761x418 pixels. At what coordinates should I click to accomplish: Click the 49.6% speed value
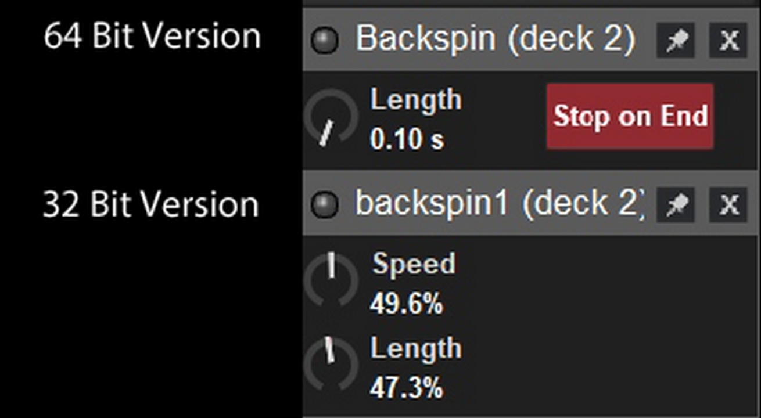[x=407, y=304]
